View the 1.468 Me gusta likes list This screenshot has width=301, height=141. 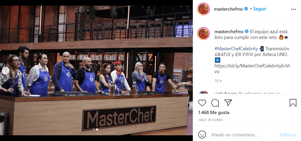(x=213, y=112)
